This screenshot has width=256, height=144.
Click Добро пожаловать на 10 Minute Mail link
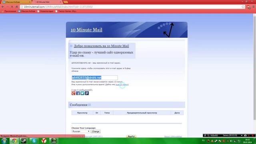(101, 46)
